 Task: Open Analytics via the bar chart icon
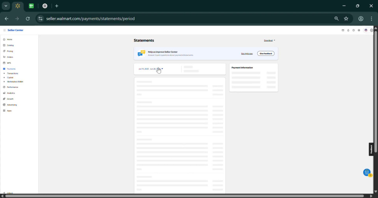click(4, 93)
